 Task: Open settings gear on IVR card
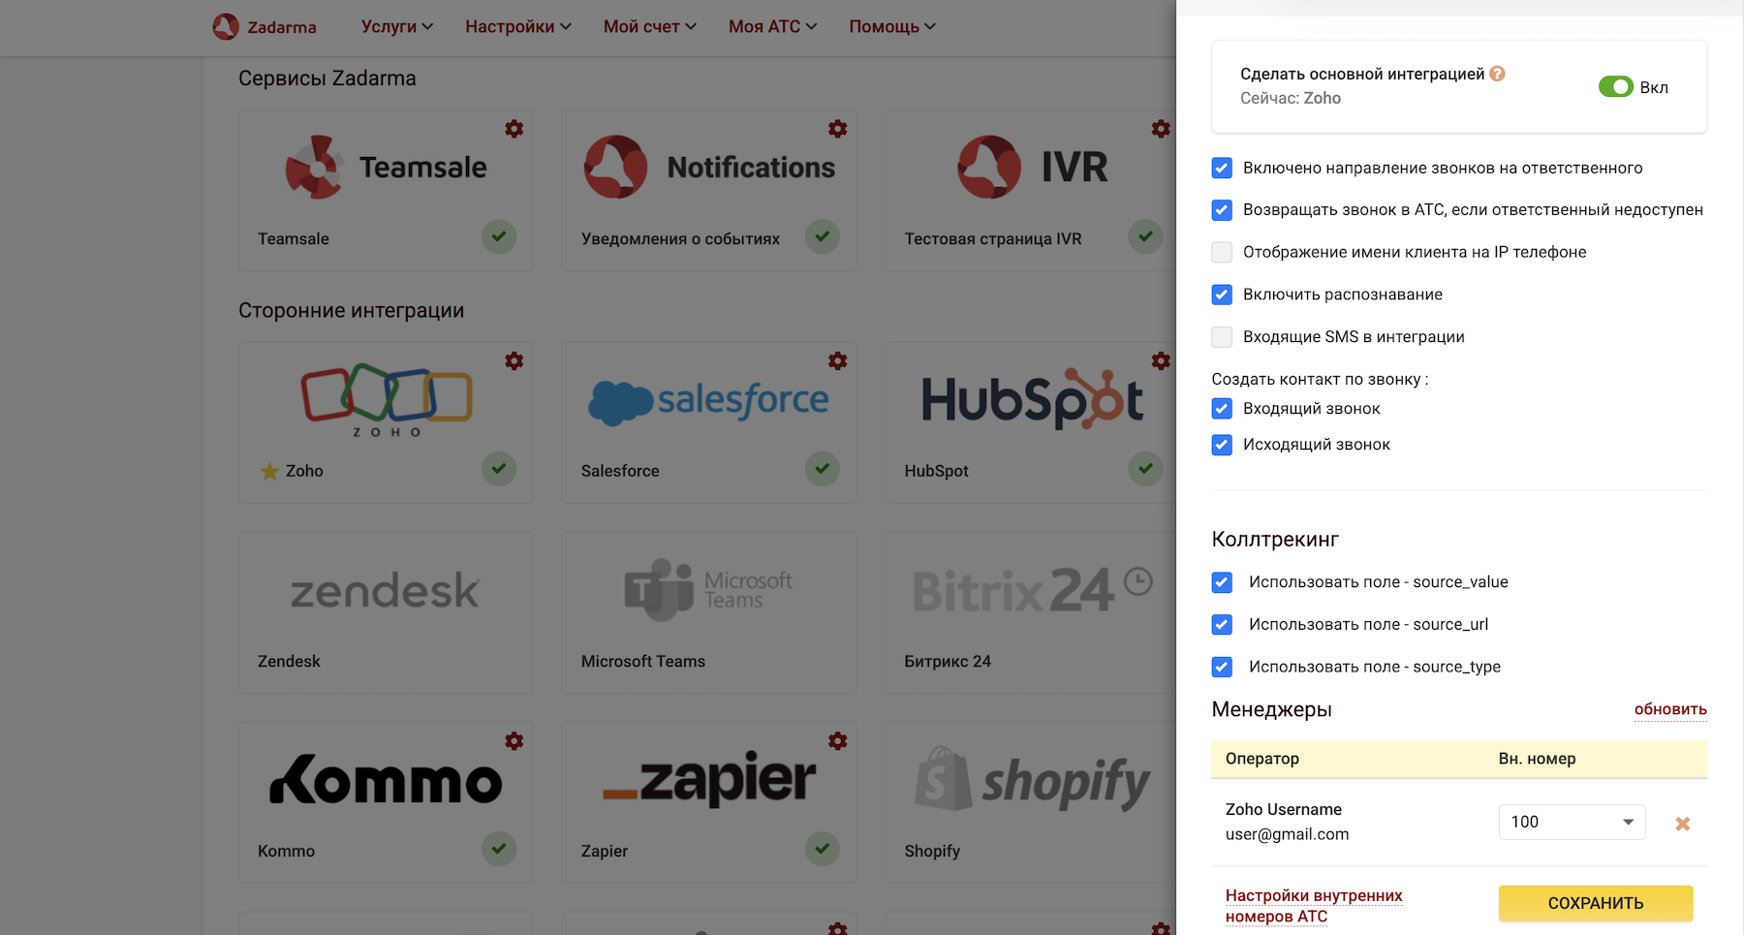pyautogui.click(x=1161, y=129)
